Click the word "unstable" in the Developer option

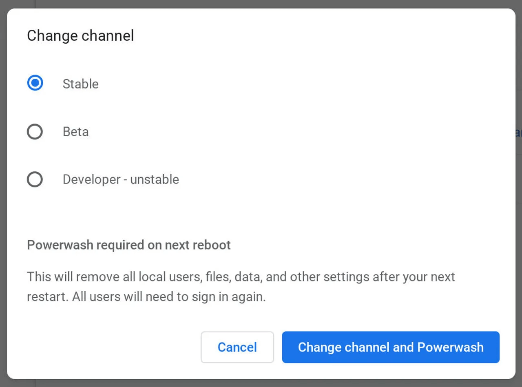pos(155,179)
